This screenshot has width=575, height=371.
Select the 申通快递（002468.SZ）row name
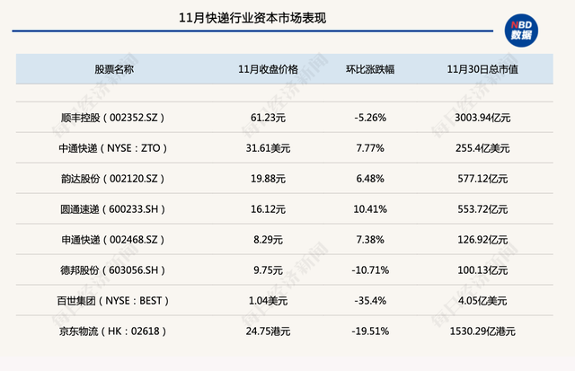[113, 240]
